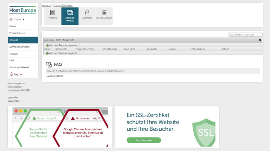Sort by Valid until column header

click(x=152, y=49)
